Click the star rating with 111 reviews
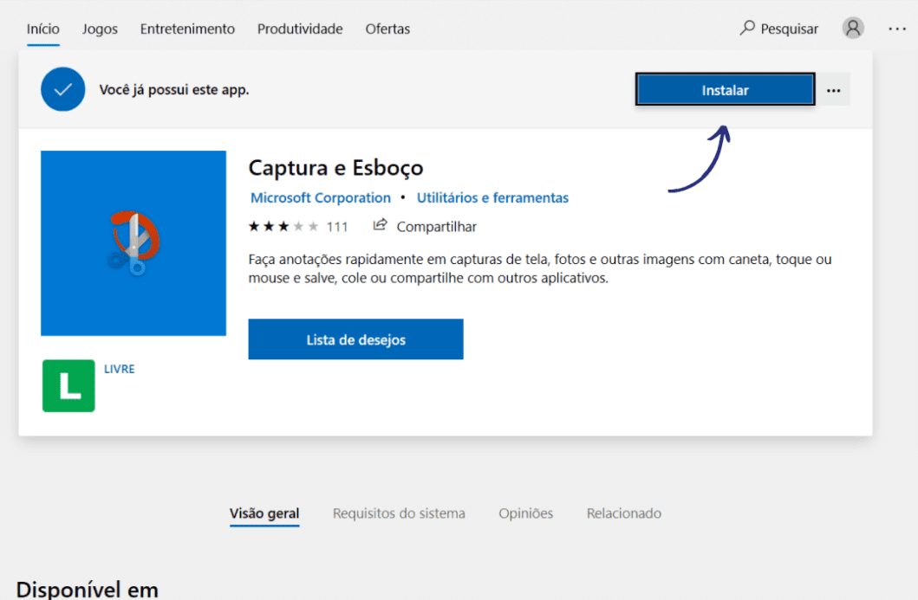The width and height of the screenshot is (918, 600). [x=298, y=226]
